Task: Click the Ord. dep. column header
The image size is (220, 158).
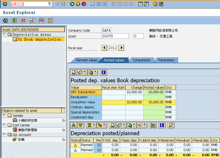Action: coord(111,140)
